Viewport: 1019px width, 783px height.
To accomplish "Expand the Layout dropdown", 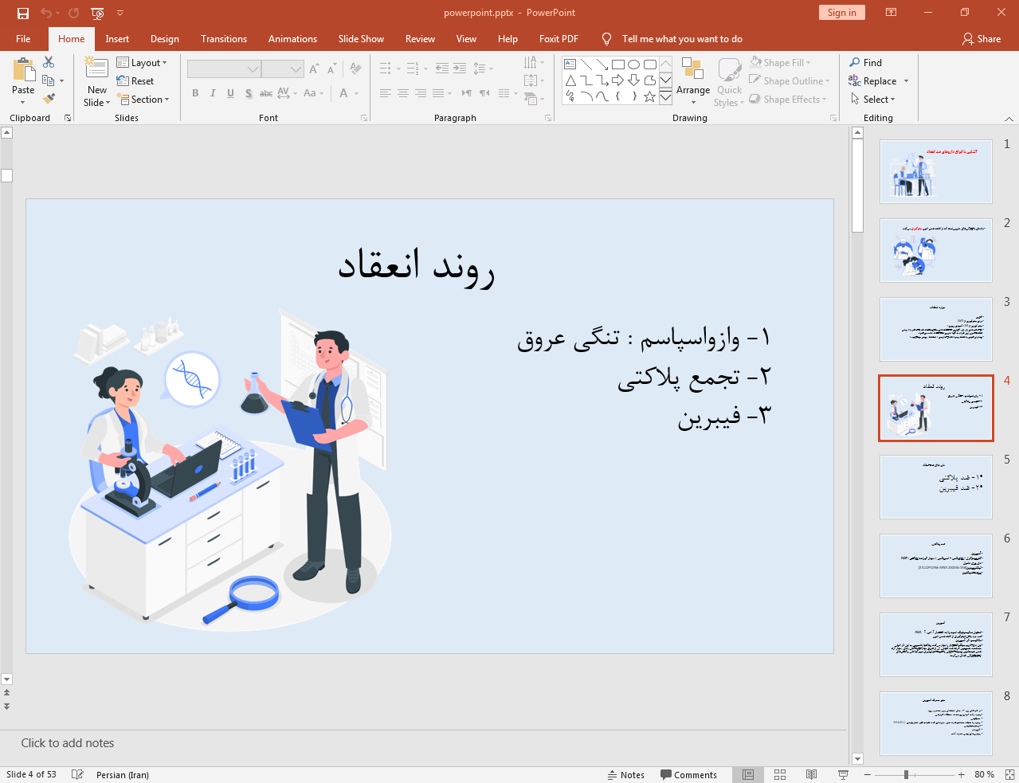I will point(142,63).
